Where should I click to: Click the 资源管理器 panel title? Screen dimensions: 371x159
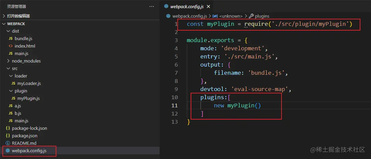(16, 6)
